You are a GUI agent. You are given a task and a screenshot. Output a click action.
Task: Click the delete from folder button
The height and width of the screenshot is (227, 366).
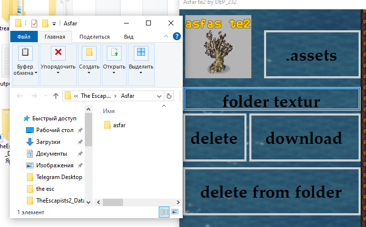tap(272, 191)
